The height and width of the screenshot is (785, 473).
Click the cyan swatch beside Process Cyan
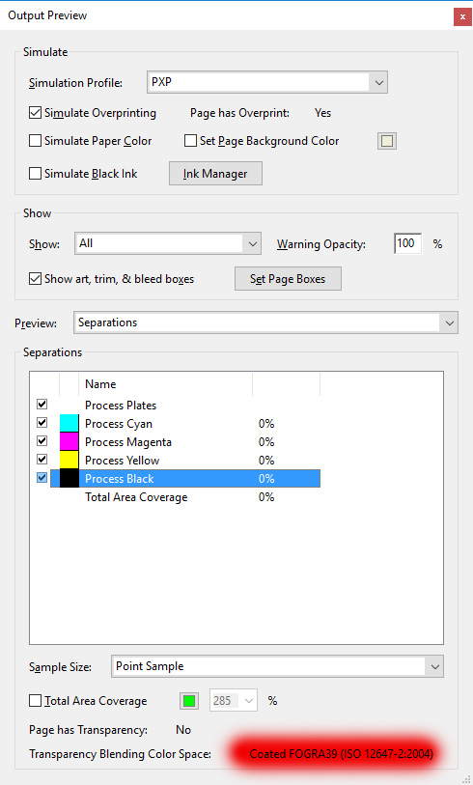point(70,424)
